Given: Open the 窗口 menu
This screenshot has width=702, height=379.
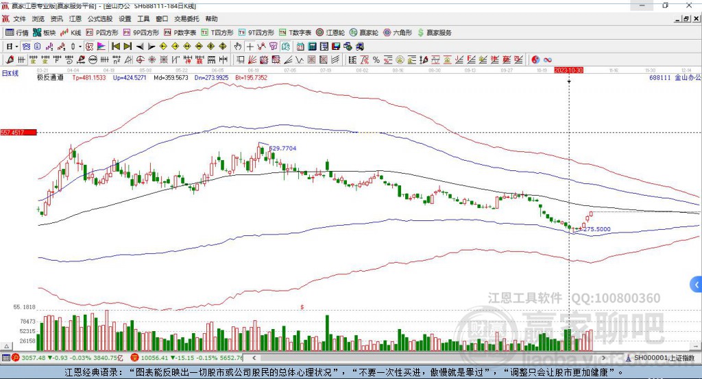Looking at the screenshot, I should click(x=162, y=18).
